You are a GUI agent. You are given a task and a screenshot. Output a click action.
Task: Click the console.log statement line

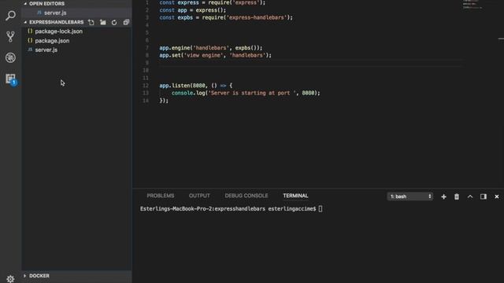[246, 93]
